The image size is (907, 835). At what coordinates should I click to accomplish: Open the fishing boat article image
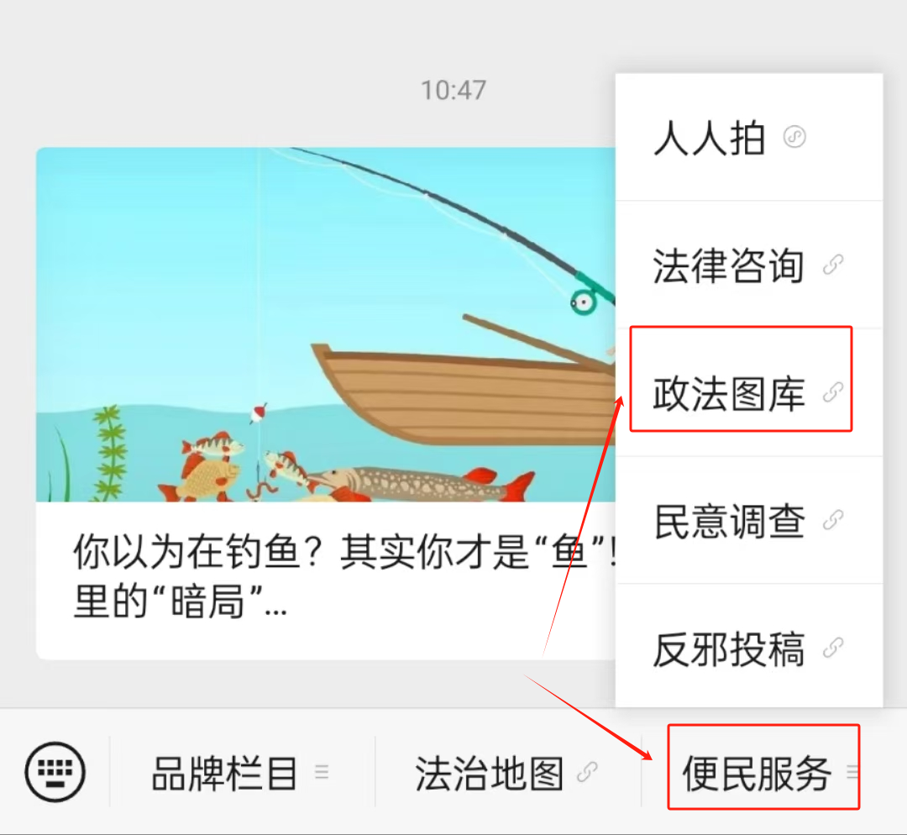pyautogui.click(x=326, y=324)
